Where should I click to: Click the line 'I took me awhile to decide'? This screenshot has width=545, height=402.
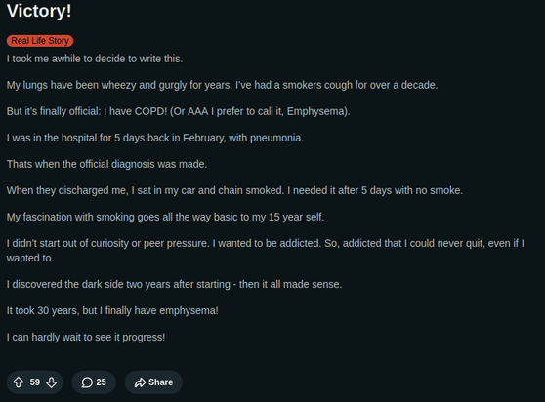point(95,59)
